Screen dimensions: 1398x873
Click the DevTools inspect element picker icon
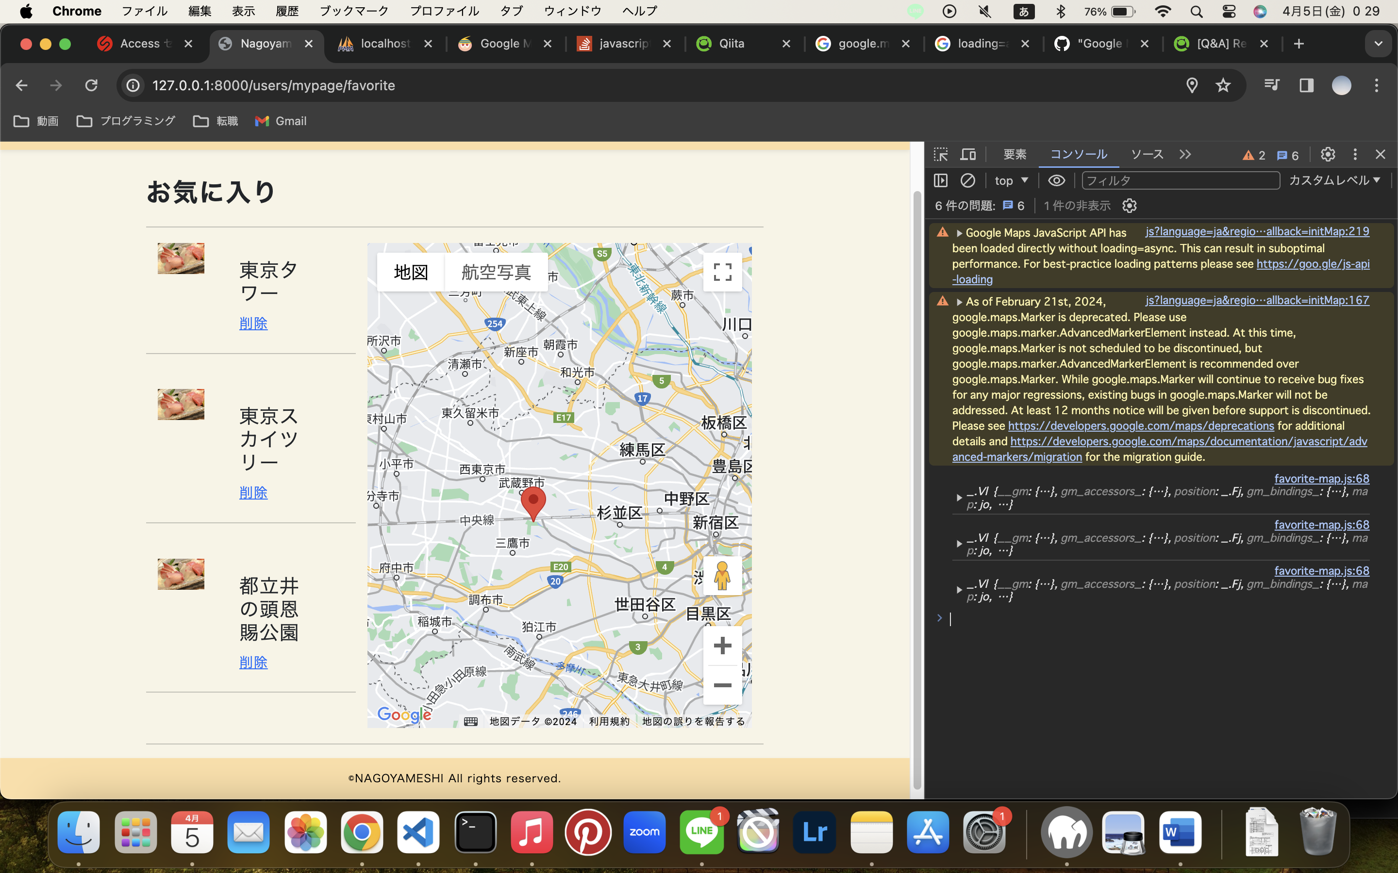[940, 155]
